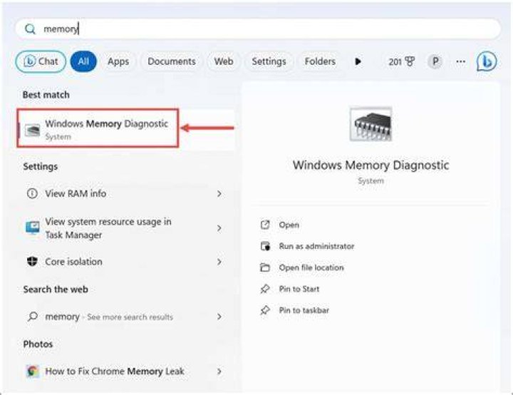Click the Task Manager monitor icon
Viewport: 513px width, 395px height.
tap(32, 228)
